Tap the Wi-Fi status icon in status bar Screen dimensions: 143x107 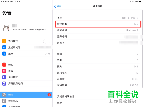[x=130, y=1]
